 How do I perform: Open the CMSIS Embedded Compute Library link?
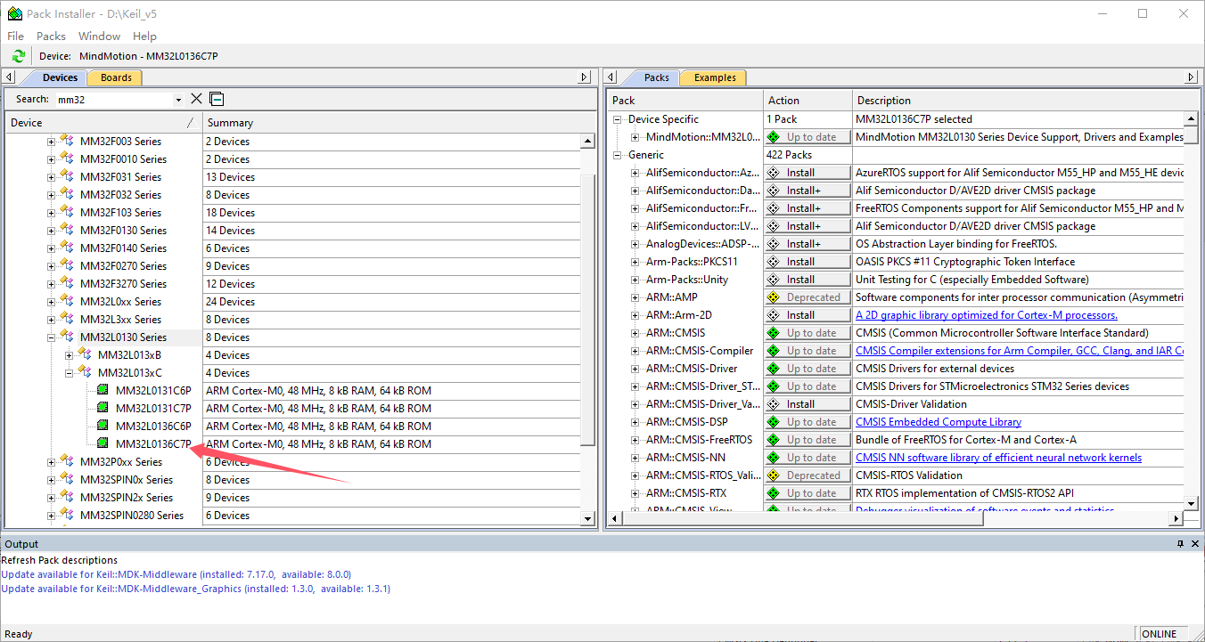(x=938, y=422)
